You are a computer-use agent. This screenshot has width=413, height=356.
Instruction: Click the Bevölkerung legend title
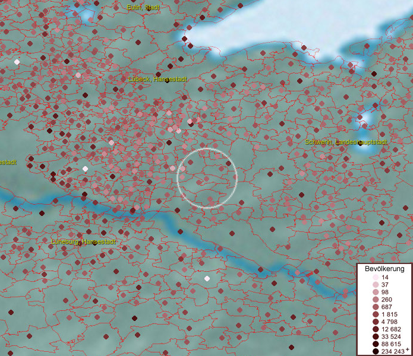tap(384, 269)
